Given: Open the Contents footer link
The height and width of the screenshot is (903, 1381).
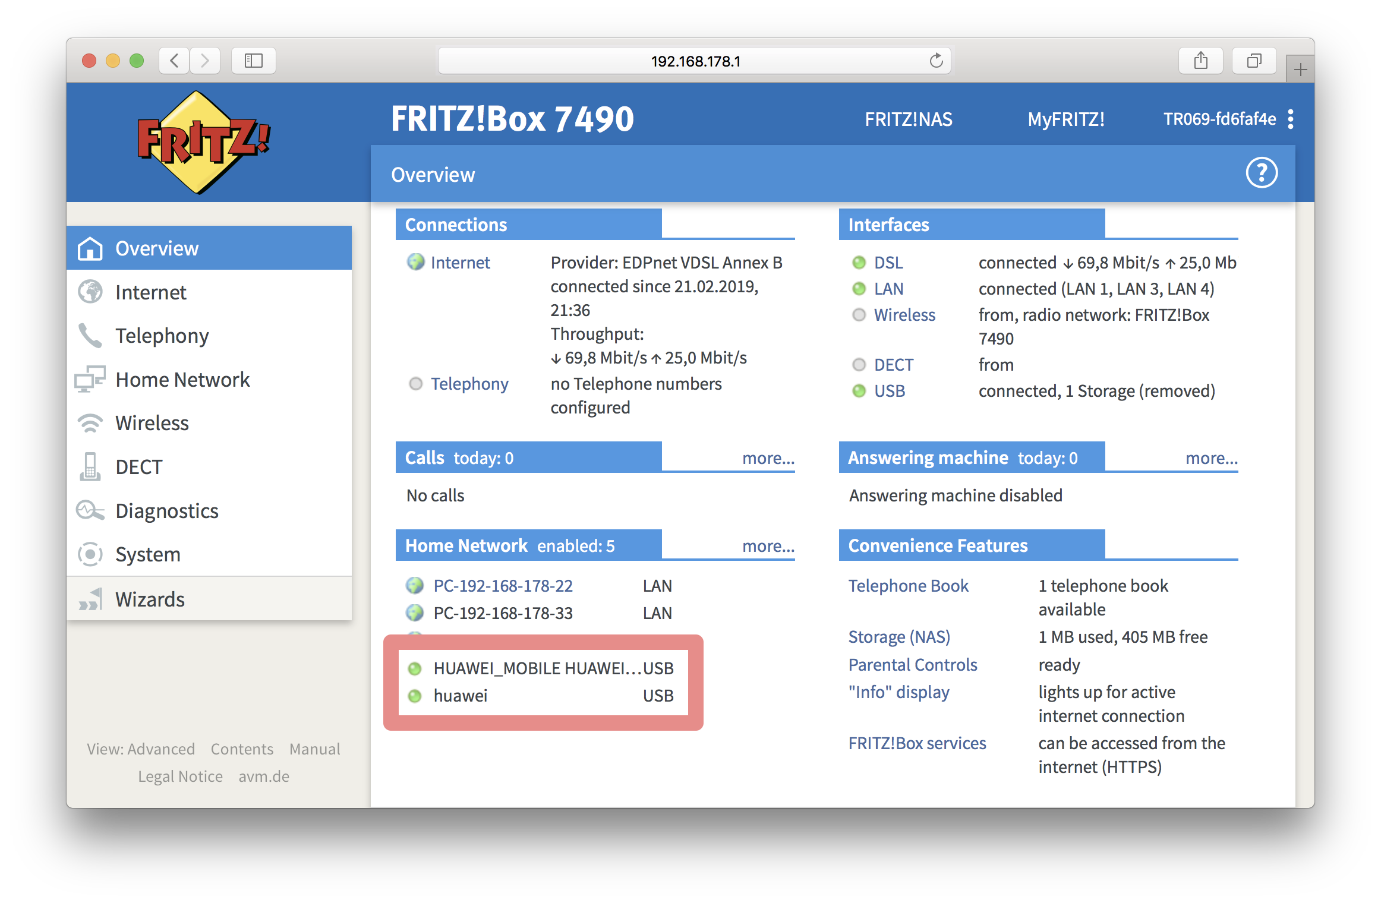Looking at the screenshot, I should 242,749.
